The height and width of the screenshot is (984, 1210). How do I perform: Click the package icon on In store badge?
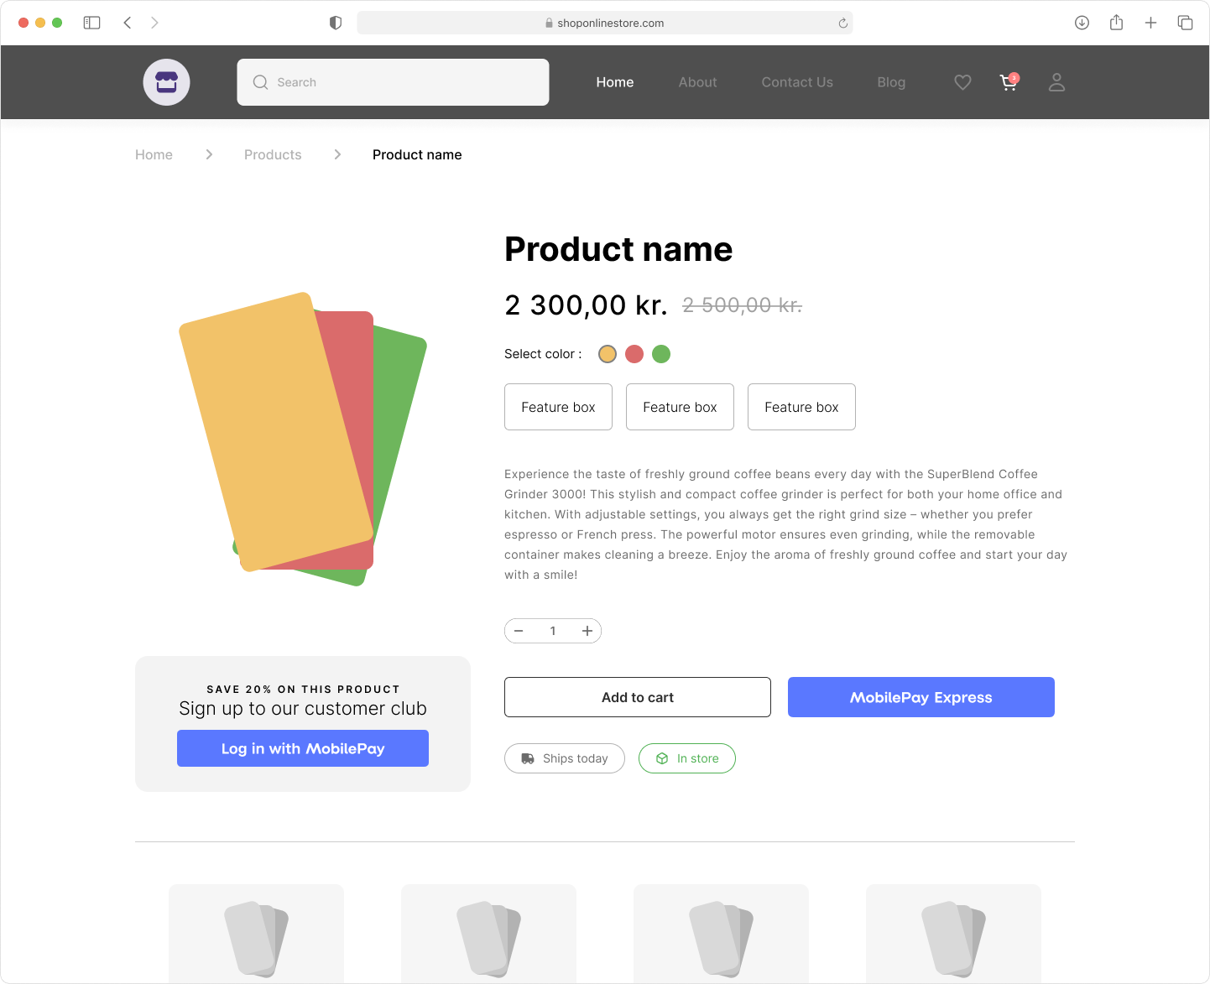point(662,758)
